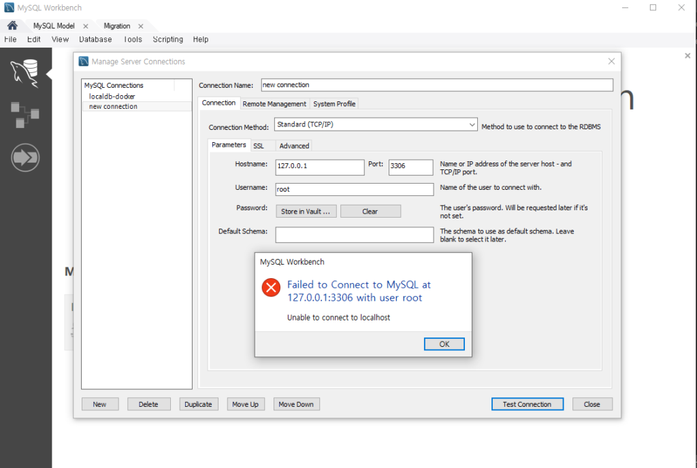
Task: Click the Hostname input field
Action: (320, 167)
